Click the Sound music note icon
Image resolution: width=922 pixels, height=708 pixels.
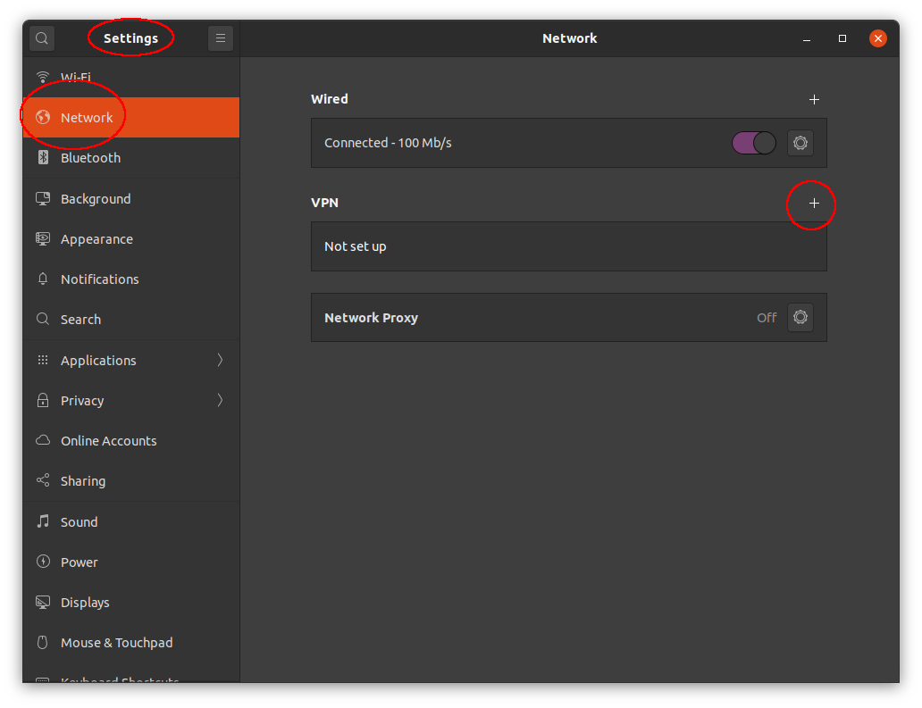pos(43,521)
